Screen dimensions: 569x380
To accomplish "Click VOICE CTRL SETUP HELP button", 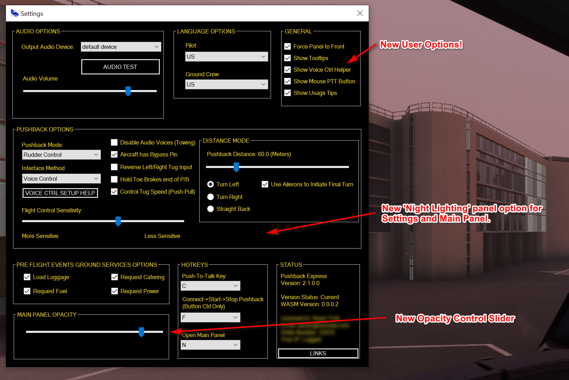I will point(60,193).
